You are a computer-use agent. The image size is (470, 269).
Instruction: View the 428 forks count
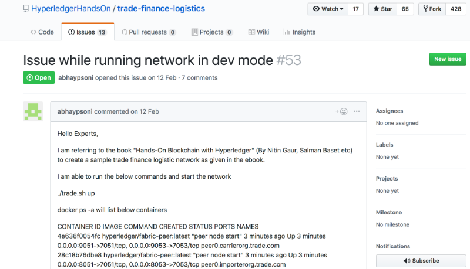coord(456,9)
